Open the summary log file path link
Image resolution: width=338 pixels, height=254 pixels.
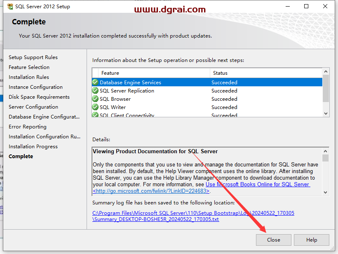193,216
